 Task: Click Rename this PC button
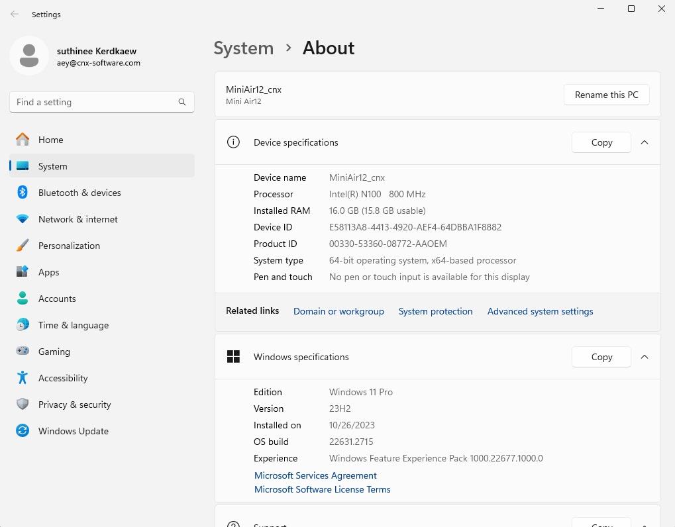(x=607, y=95)
